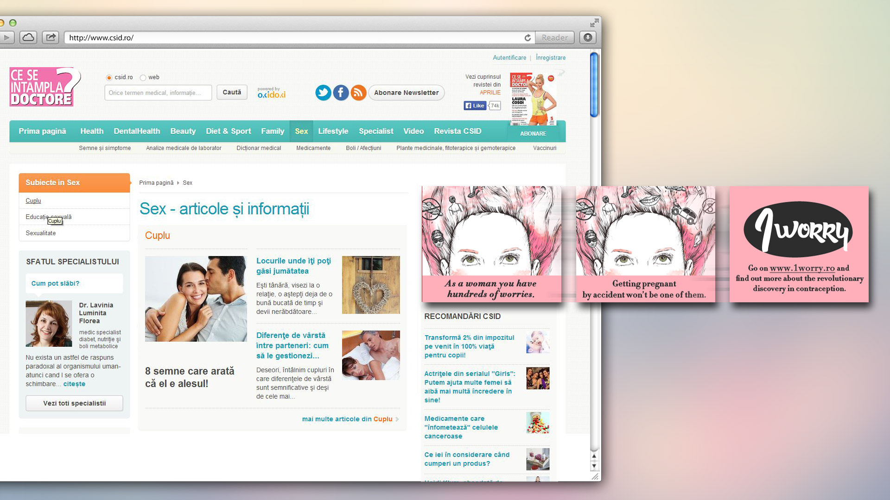Open Ce iei în considerare când cumperi
The width and height of the screenshot is (890, 500).
[x=467, y=459]
